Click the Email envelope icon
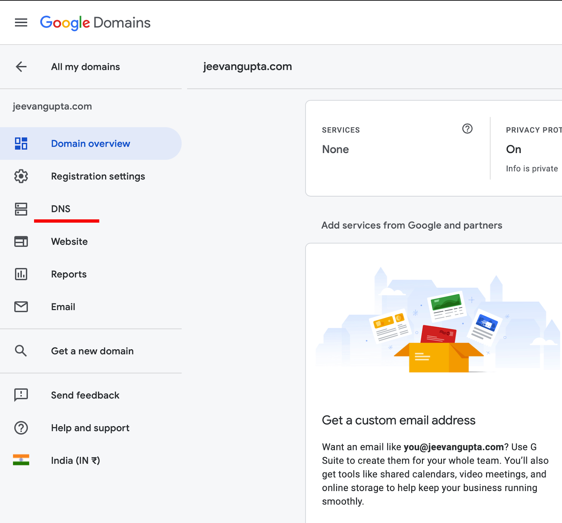Viewport: 562px width, 523px height. click(x=21, y=307)
